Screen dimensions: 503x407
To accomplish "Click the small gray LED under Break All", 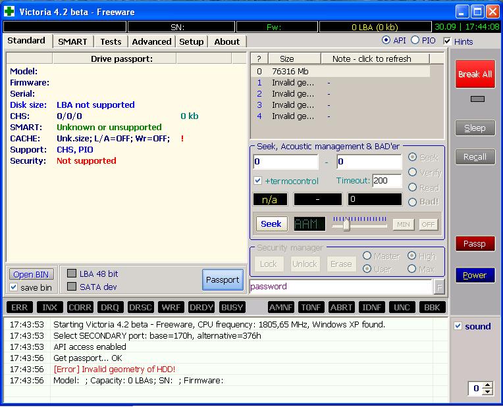I will pyautogui.click(x=477, y=99).
